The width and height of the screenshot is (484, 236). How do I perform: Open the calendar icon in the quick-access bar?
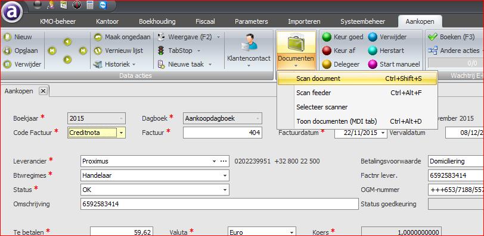pos(64,5)
